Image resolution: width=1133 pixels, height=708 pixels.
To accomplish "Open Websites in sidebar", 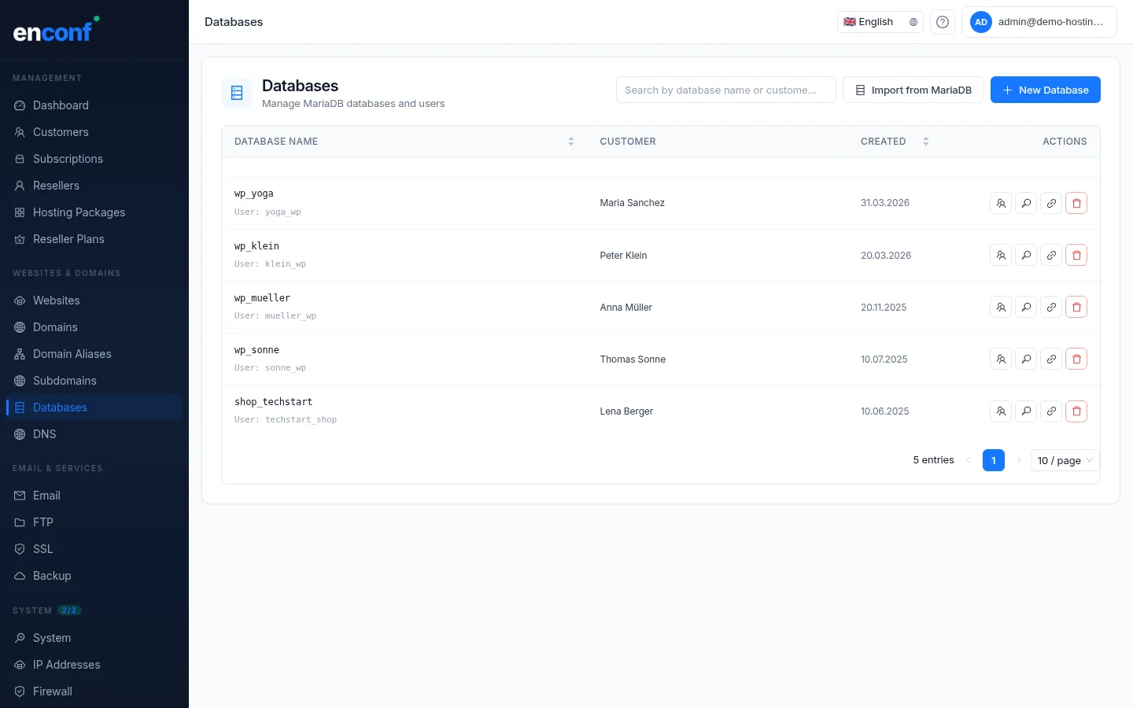I will [94, 301].
